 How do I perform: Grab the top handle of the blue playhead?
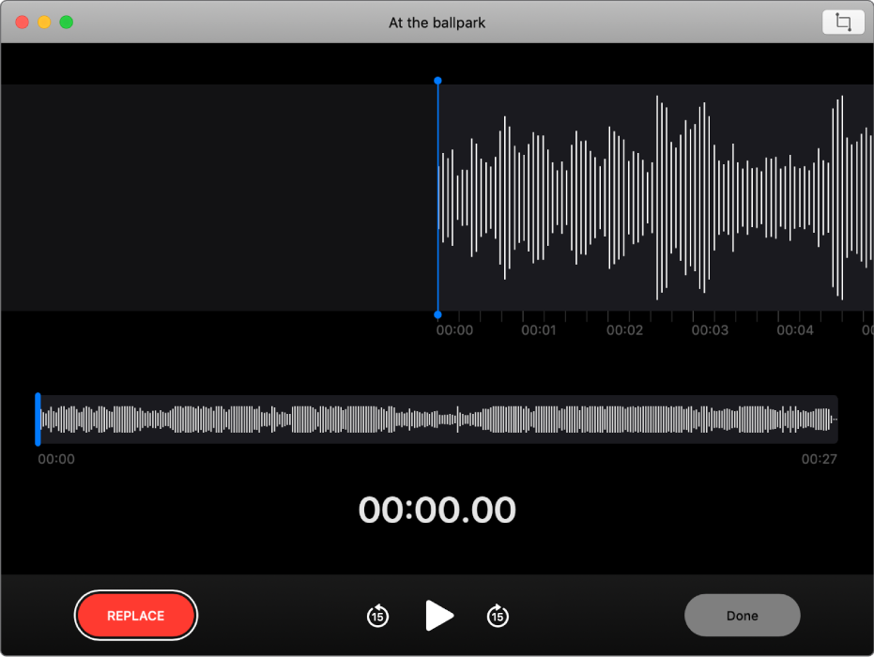click(437, 82)
